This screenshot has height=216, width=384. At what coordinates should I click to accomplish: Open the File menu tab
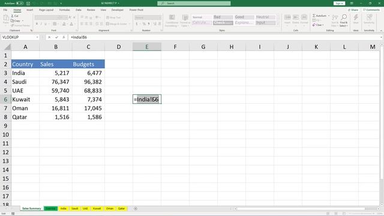coord(5,10)
